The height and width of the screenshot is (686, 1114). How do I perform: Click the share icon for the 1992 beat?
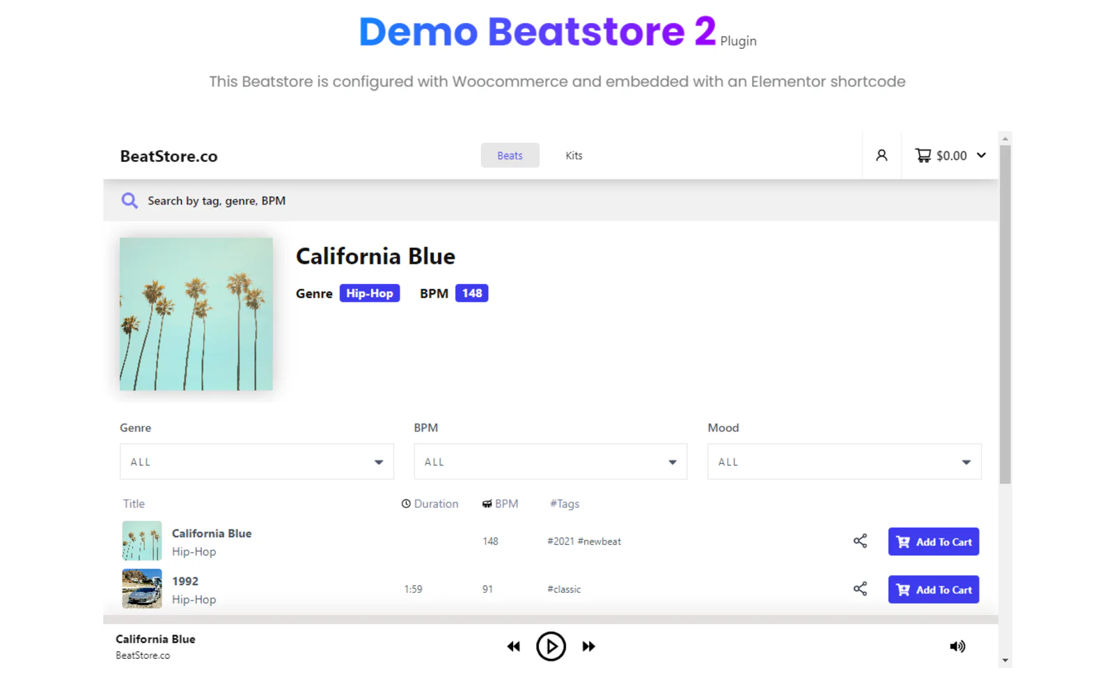pos(861,589)
